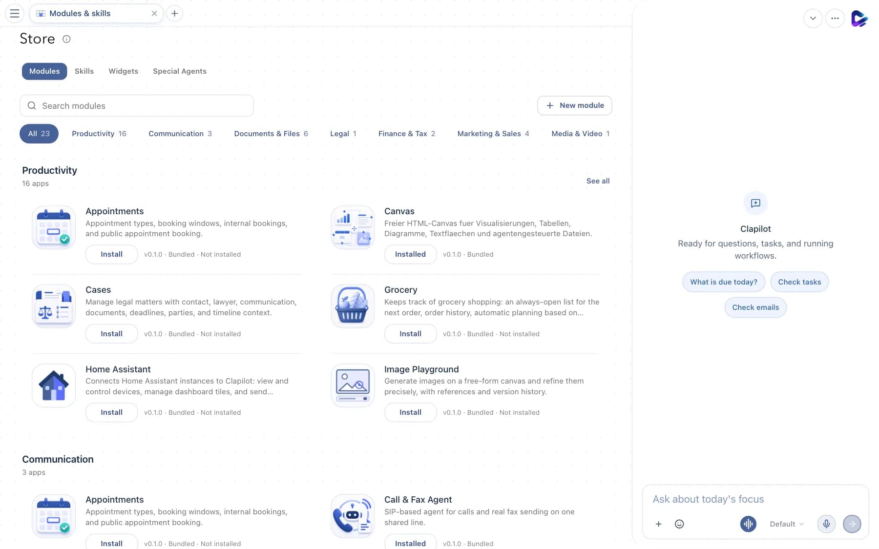This screenshot has height=549, width=879.
Task: Click See all for Productivity
Action: (x=598, y=181)
